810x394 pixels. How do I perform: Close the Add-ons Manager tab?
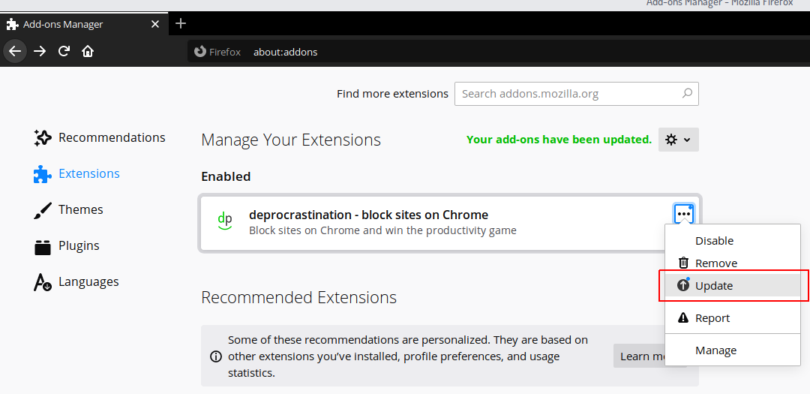point(155,24)
